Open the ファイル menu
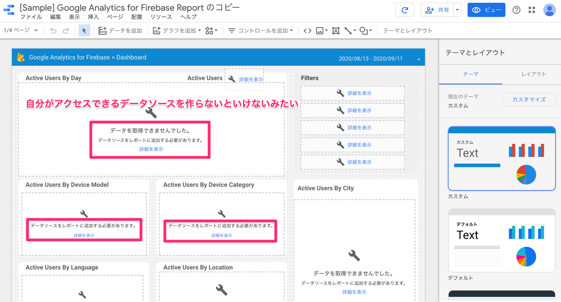Image resolution: width=561 pixels, height=302 pixels. (31, 17)
